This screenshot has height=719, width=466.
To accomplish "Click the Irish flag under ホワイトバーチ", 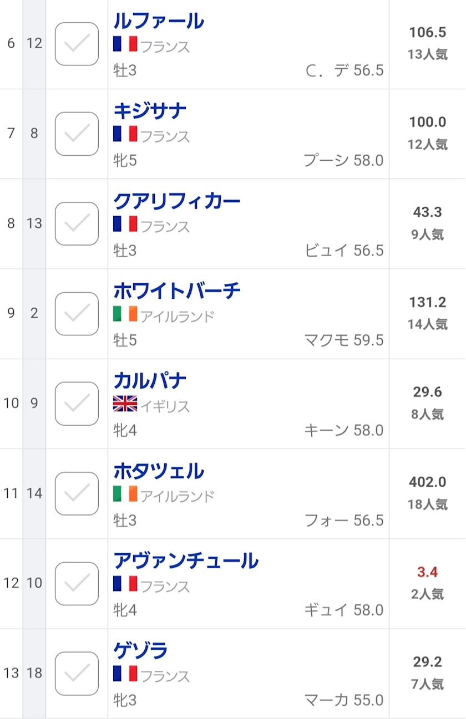I will [125, 314].
